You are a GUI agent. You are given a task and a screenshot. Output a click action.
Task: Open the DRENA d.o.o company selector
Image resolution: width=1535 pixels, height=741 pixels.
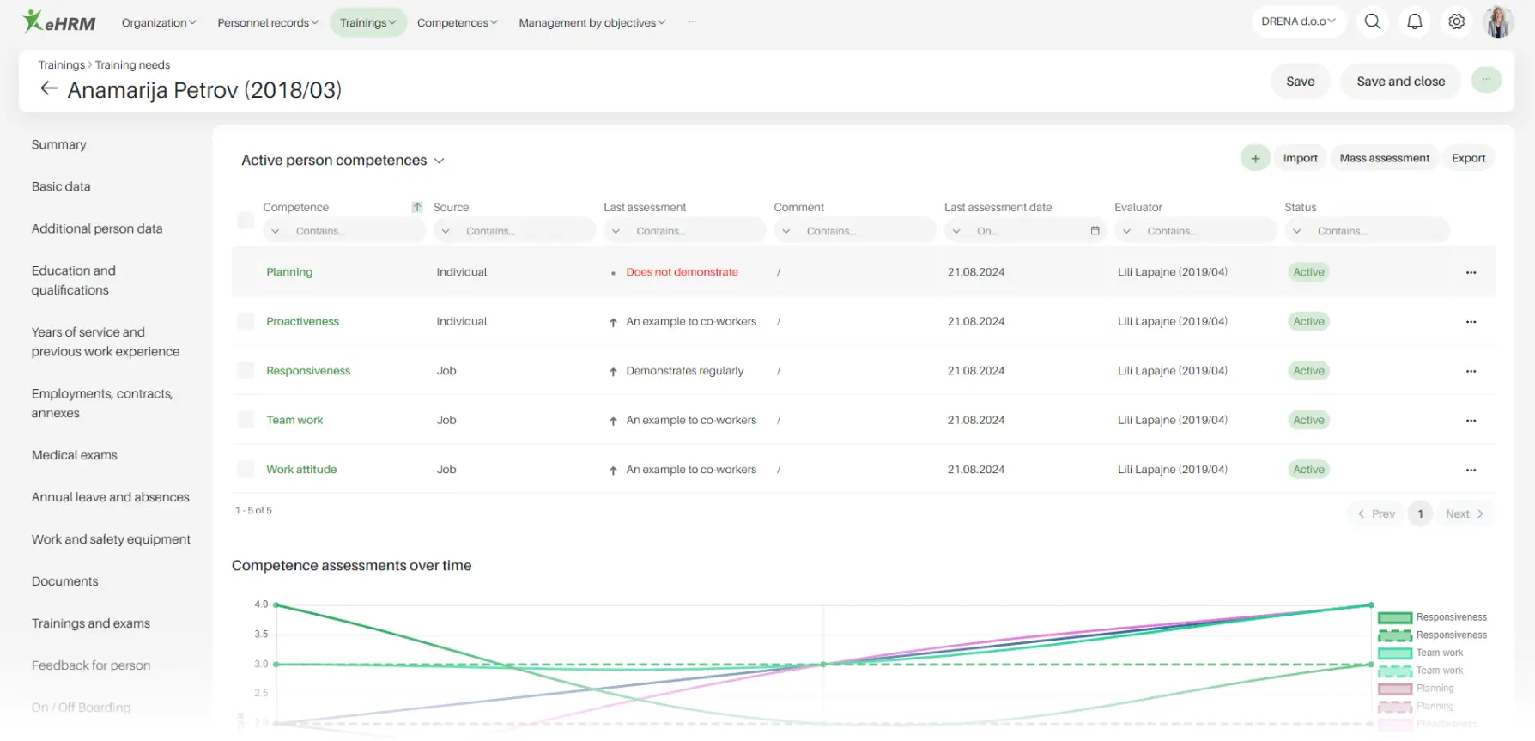click(1297, 21)
